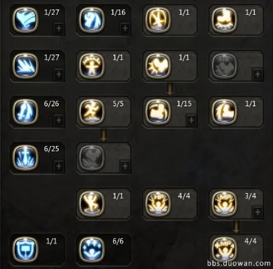
Task: Choose the running figure skill at 5/5
Action: [92, 112]
